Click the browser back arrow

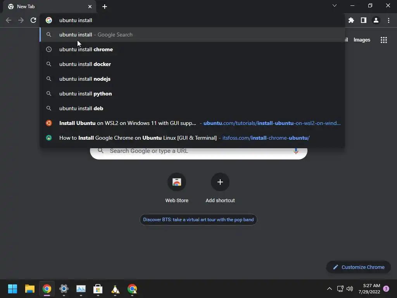coord(9,20)
